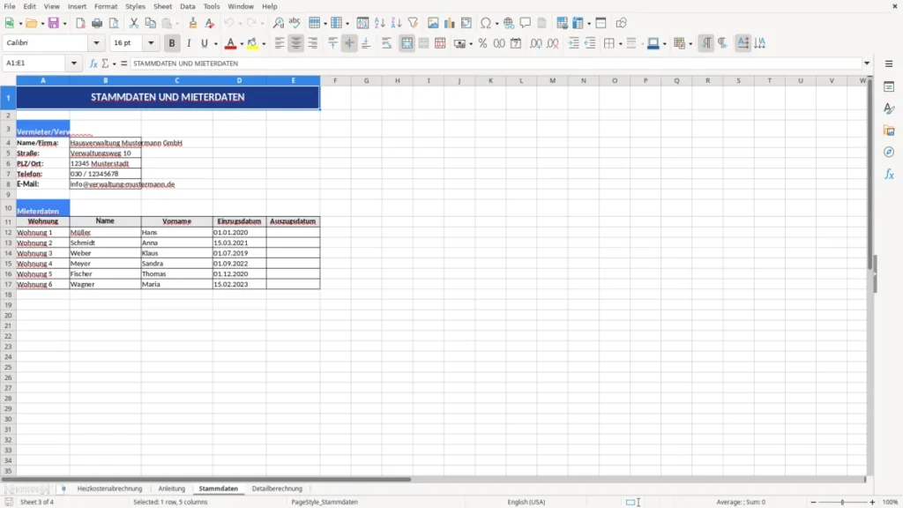The width and height of the screenshot is (903, 508).
Task: Run the spelling check
Action: [295, 23]
